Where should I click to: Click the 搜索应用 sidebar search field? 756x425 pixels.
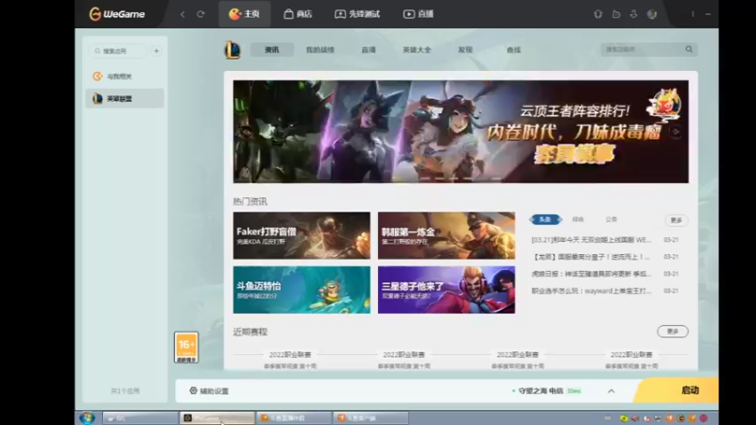tap(117, 51)
